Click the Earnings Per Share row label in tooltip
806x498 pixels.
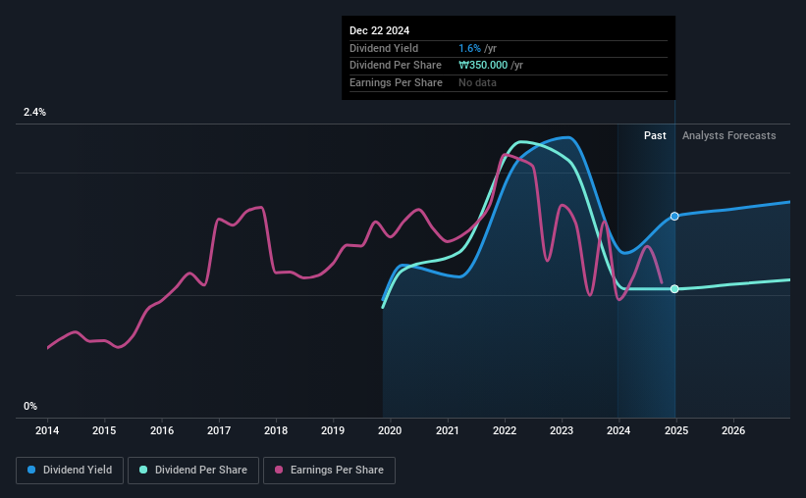point(396,82)
